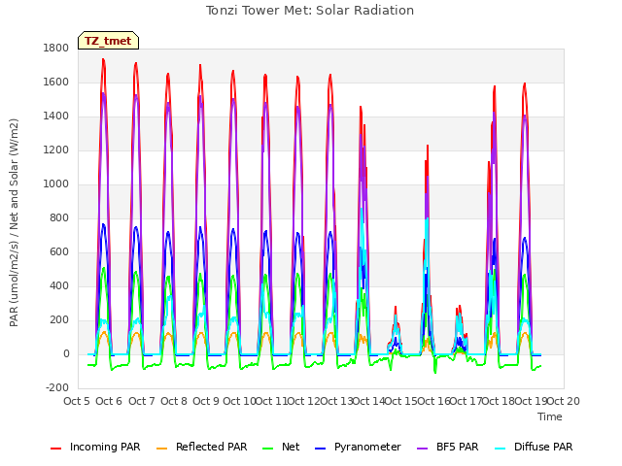Click the -200 y-axis tick label
Image resolution: width=622 pixels, height=466 pixels.
57,388
